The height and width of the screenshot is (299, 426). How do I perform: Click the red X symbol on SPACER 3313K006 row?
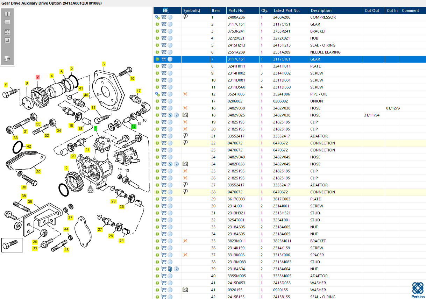[185, 255]
